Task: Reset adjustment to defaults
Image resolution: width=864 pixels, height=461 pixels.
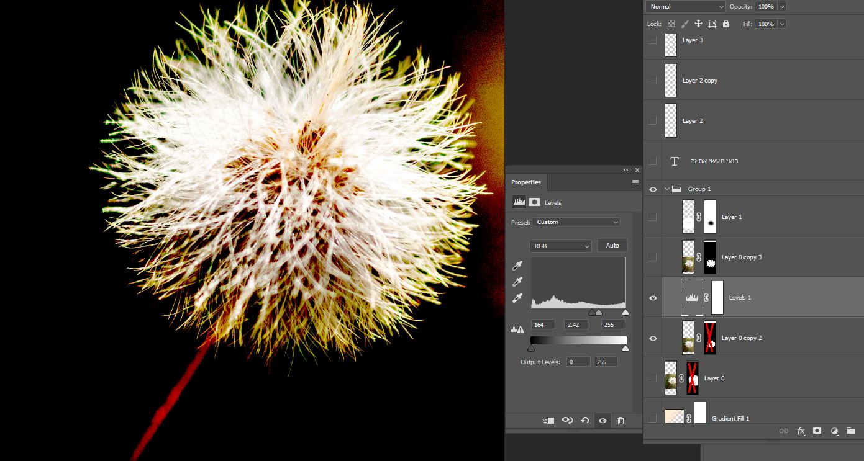Action: pyautogui.click(x=585, y=421)
